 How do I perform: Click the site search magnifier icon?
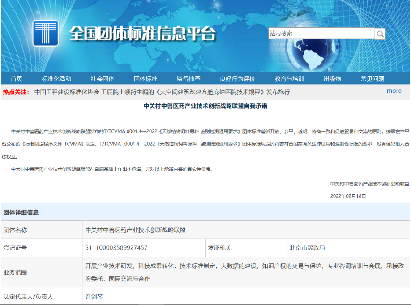point(380,34)
